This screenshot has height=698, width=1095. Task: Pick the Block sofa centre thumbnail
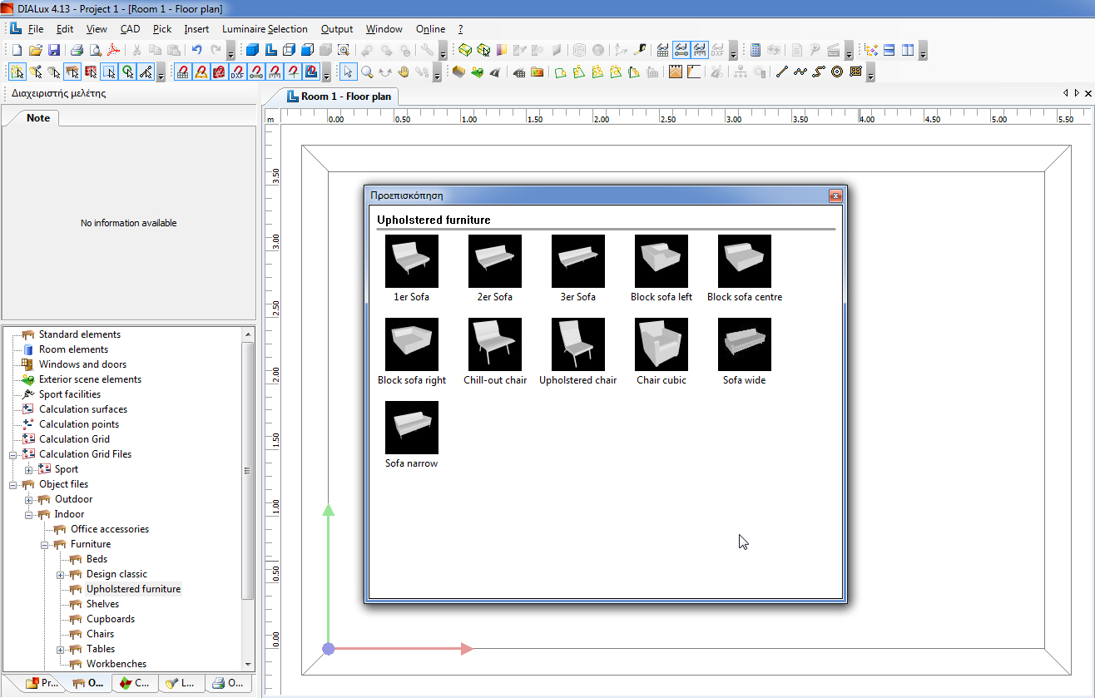pos(745,261)
